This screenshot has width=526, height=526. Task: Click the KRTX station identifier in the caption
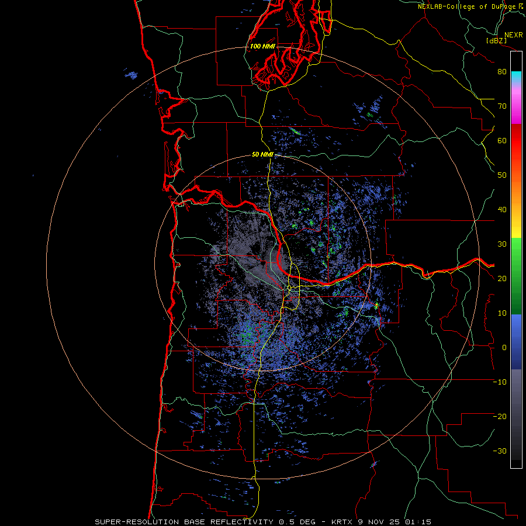(x=341, y=522)
